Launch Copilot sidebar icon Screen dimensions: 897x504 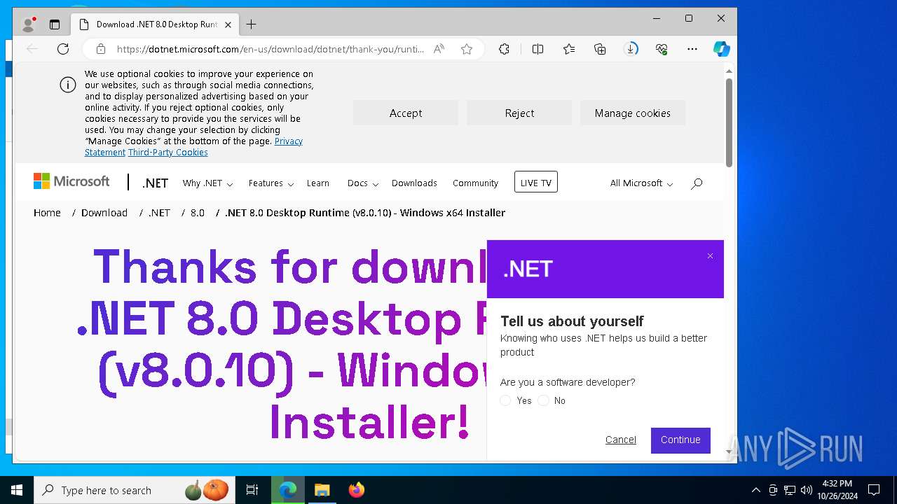722,49
